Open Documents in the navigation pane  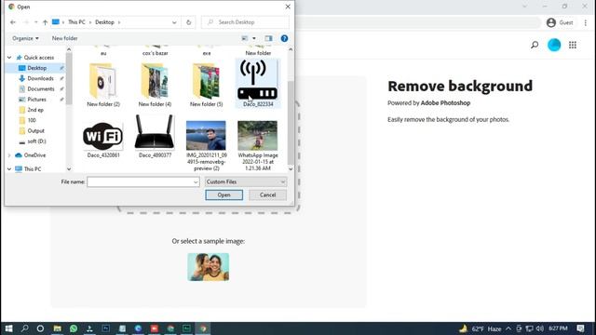coord(41,89)
